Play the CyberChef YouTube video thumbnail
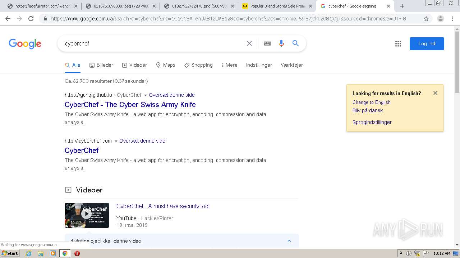 pos(87,215)
